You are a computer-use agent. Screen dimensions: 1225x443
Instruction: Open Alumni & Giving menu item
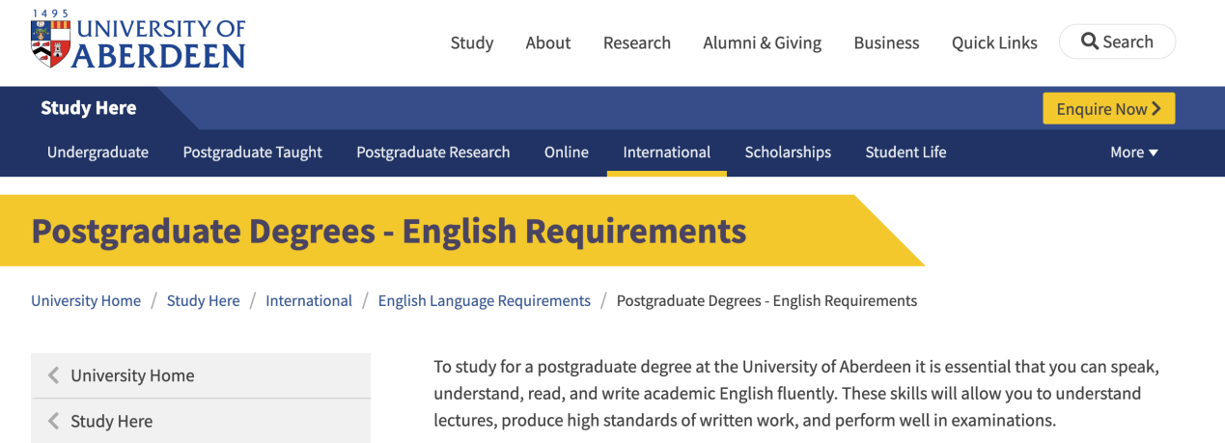(x=763, y=42)
